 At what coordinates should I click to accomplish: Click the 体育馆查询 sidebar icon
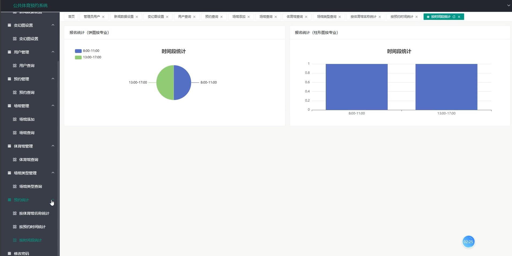click(x=15, y=159)
